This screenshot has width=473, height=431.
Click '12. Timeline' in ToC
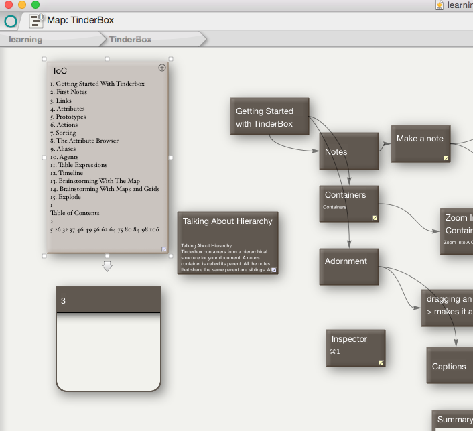[x=66, y=173]
